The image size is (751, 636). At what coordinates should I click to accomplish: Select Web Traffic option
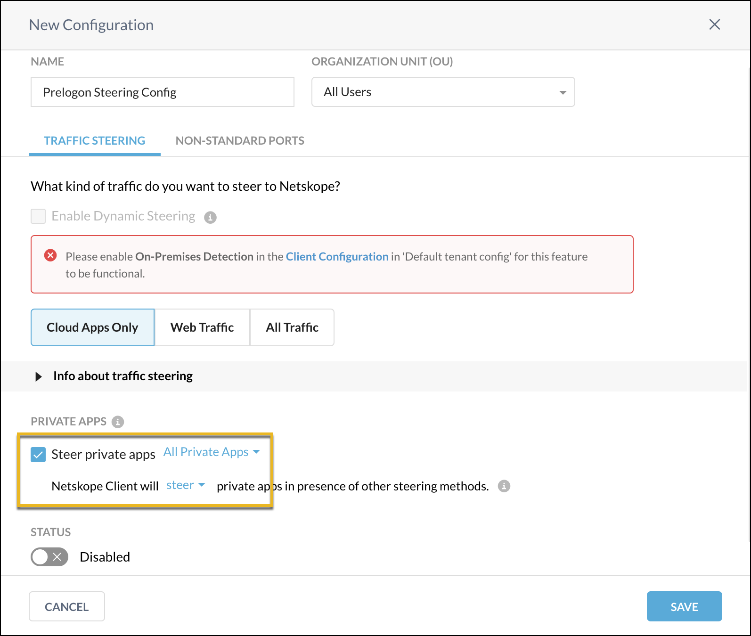tap(202, 327)
